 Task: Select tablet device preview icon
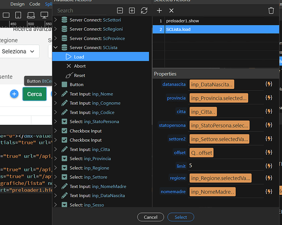18,15
